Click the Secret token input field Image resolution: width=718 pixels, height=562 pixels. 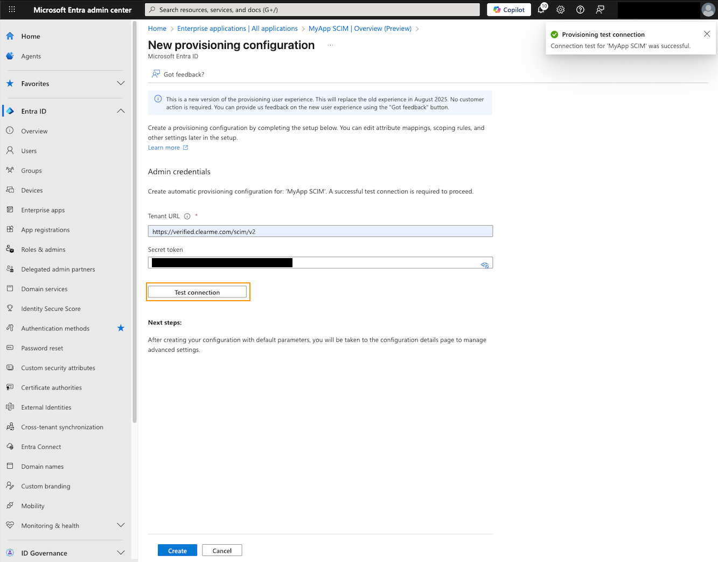point(320,263)
